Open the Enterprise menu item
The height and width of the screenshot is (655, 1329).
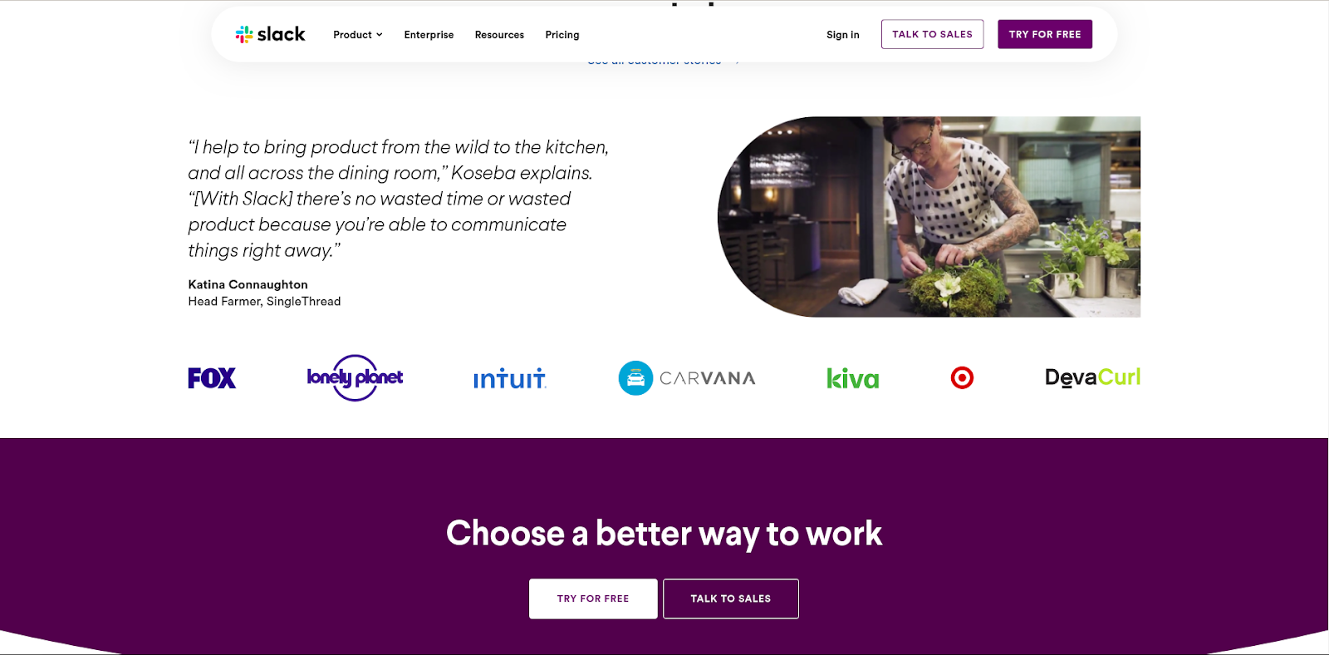click(x=429, y=35)
